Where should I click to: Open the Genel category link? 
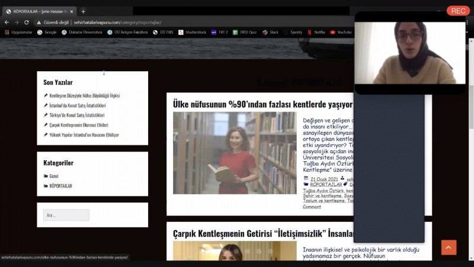pyautogui.click(x=54, y=176)
